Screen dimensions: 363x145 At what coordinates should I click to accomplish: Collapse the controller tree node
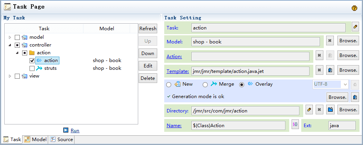point(10,45)
